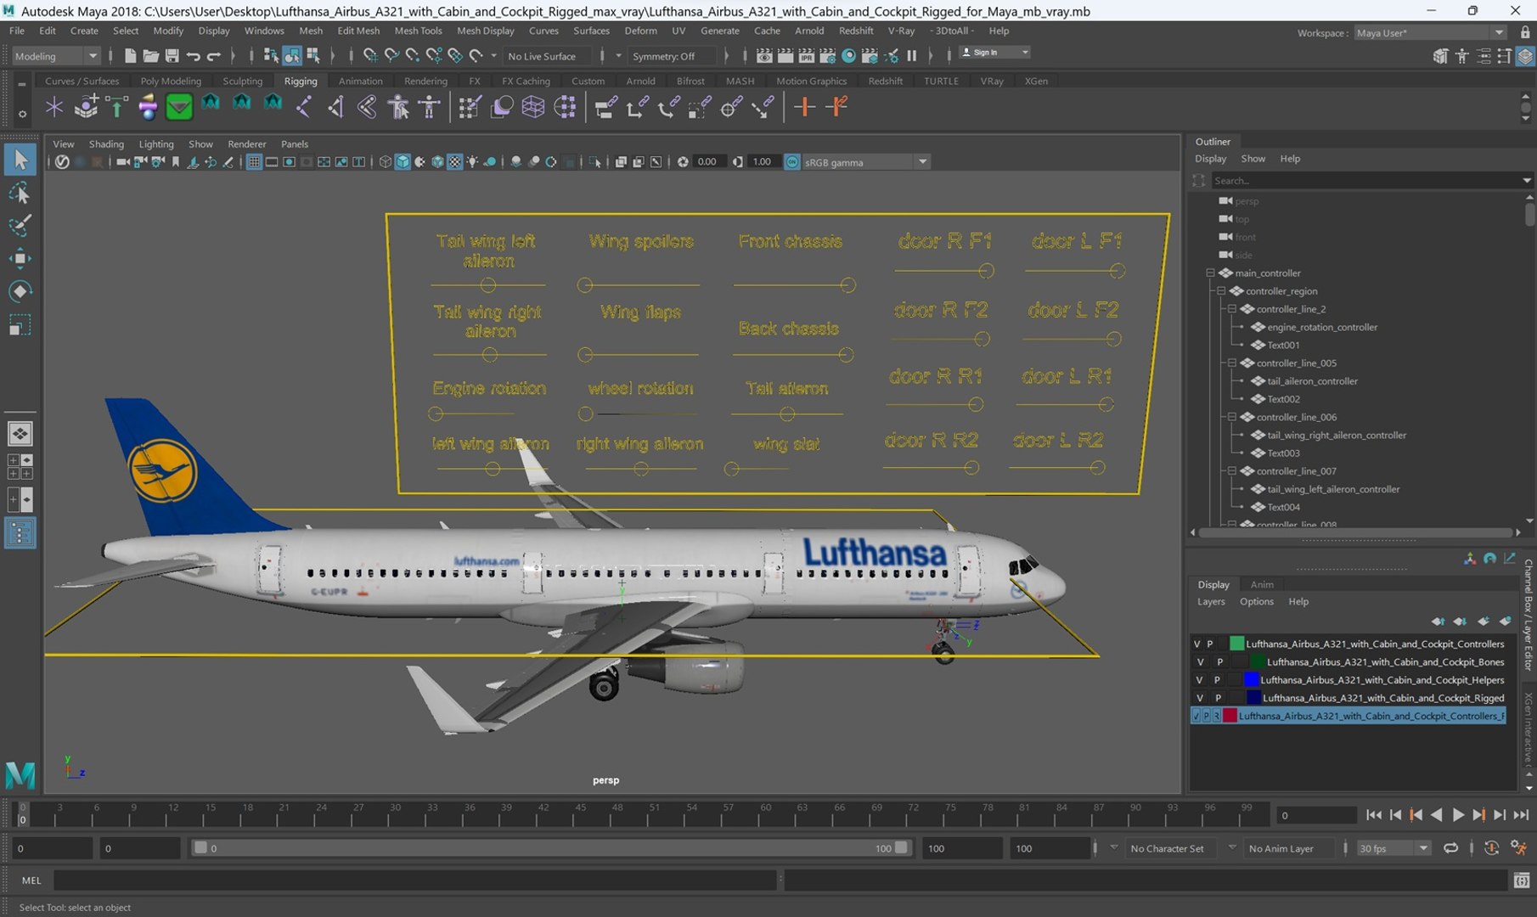
Task: Click the Set key plus shelf icon
Action: click(804, 107)
